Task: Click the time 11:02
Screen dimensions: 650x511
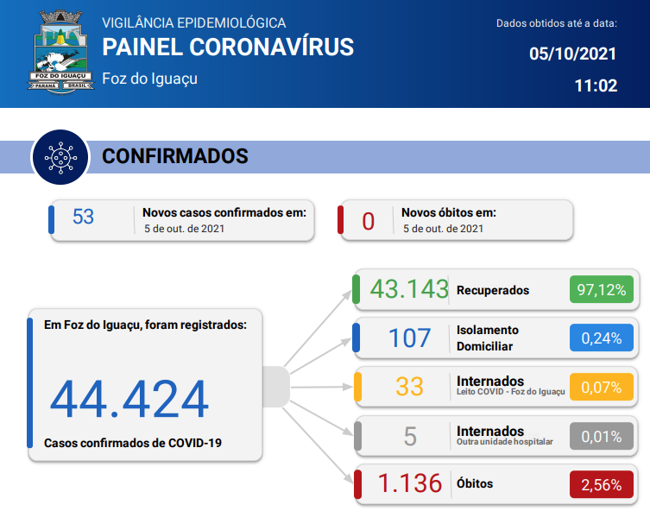Action: 596,85
